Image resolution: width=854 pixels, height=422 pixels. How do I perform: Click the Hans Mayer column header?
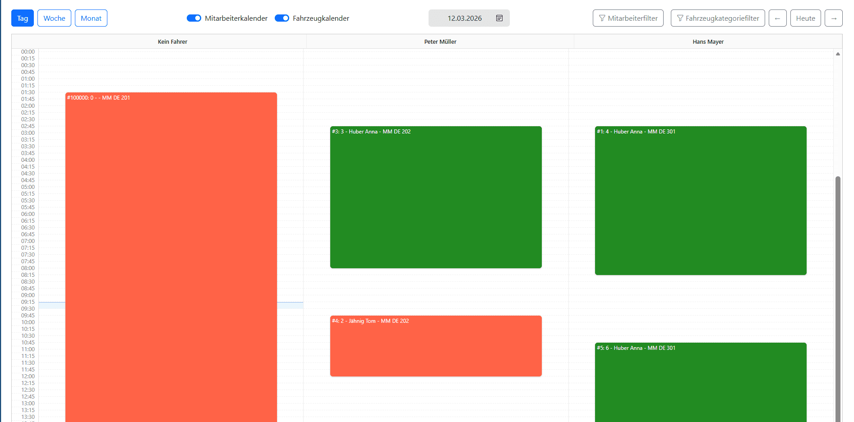(x=708, y=41)
